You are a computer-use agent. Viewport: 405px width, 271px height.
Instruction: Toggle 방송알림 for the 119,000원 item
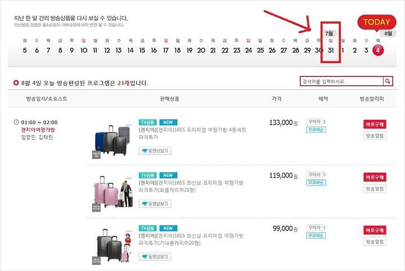click(375, 189)
